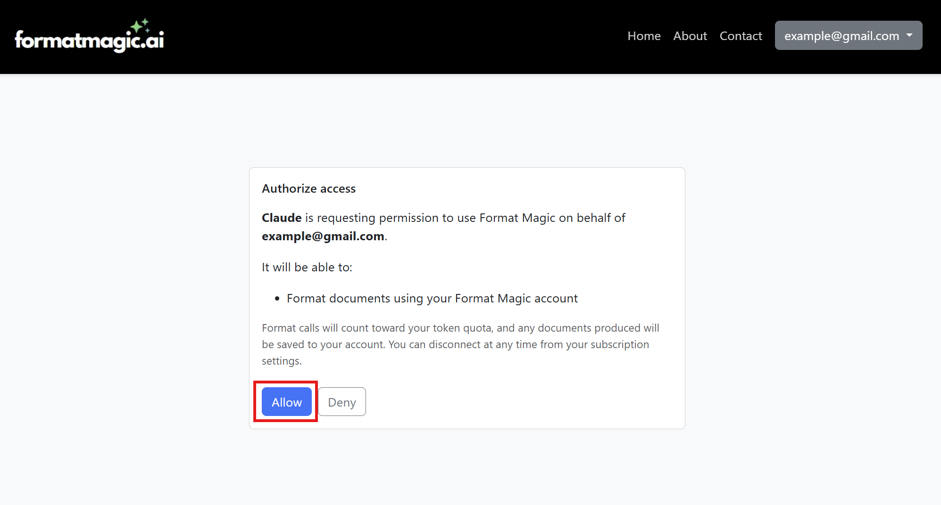Image resolution: width=941 pixels, height=505 pixels.
Task: Expand the example@gmail.com account dropdown
Action: (x=848, y=35)
